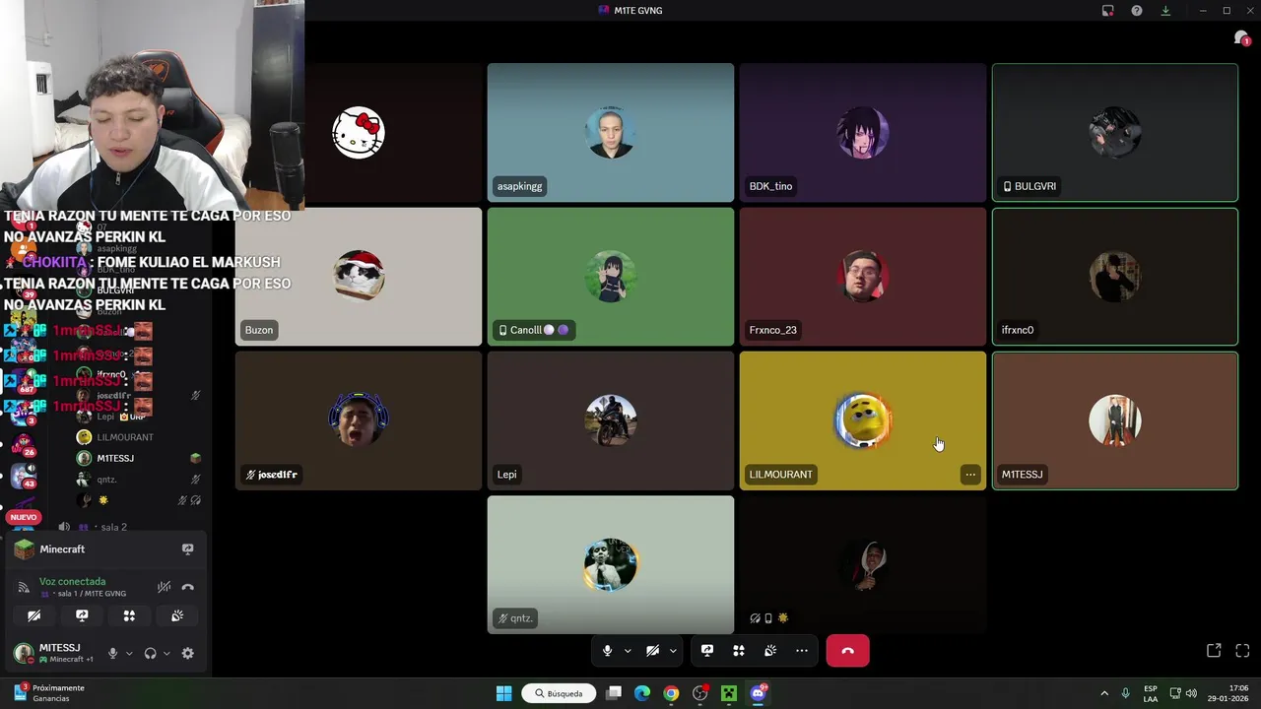
Task: Share screen from left panel button
Action: [82, 615]
